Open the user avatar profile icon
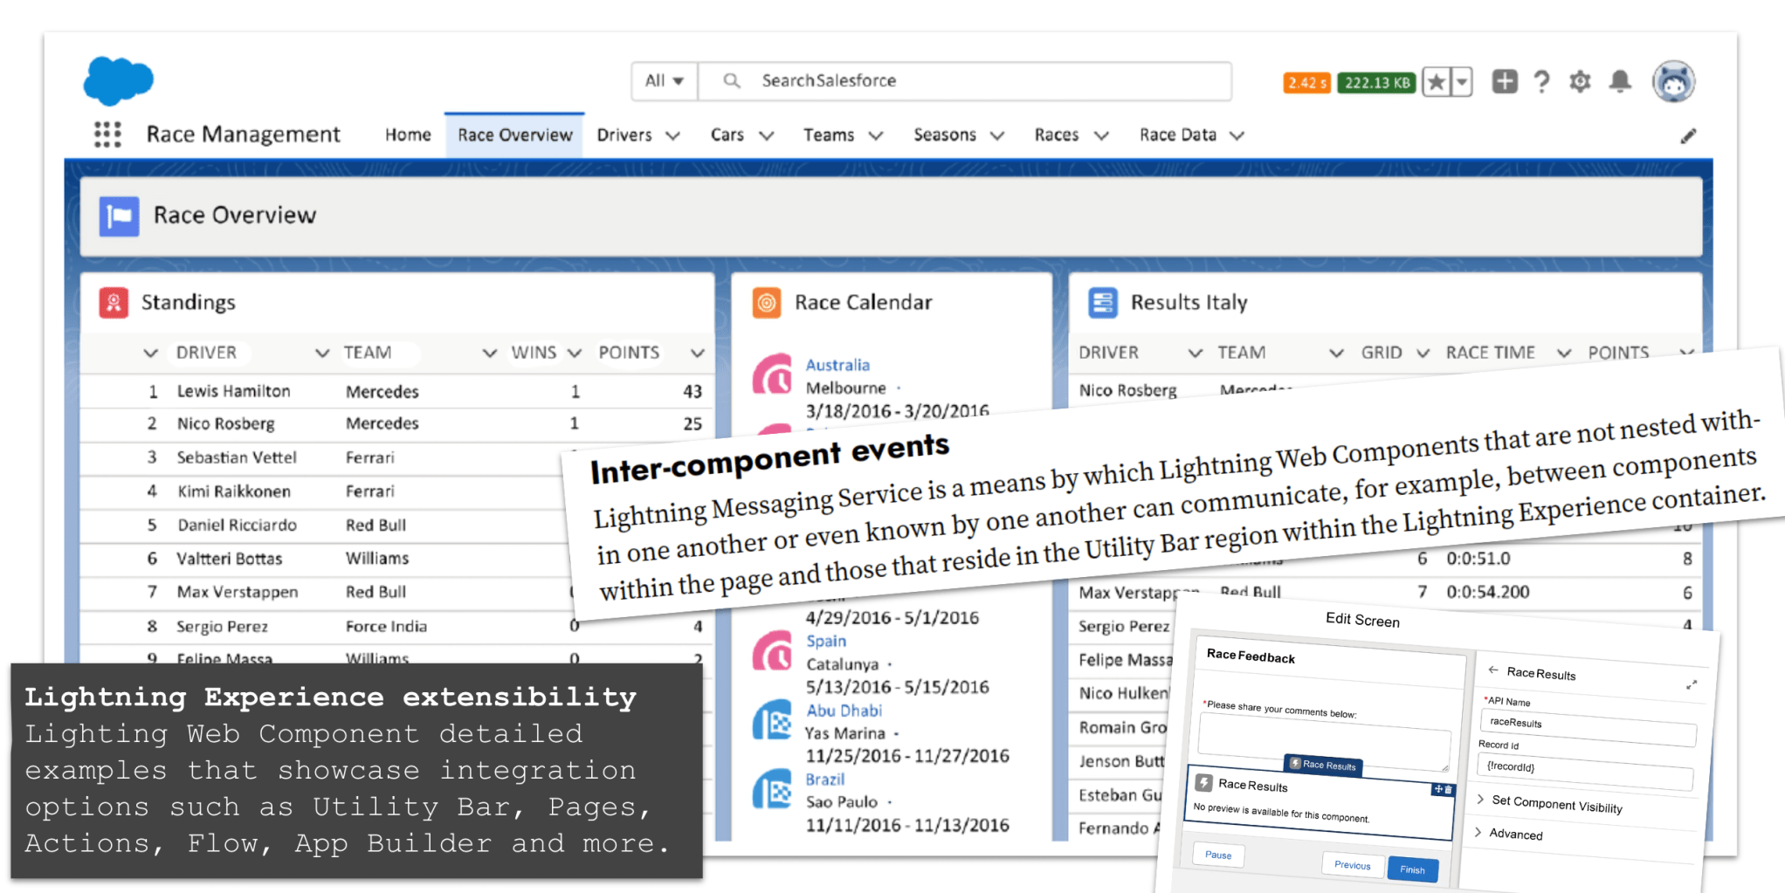Image resolution: width=1785 pixels, height=893 pixels. click(x=1672, y=81)
